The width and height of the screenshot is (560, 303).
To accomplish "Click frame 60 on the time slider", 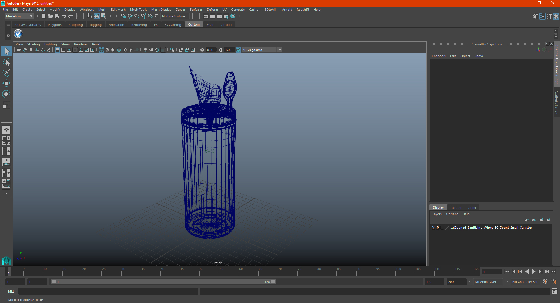I will pyautogui.click(x=239, y=272).
